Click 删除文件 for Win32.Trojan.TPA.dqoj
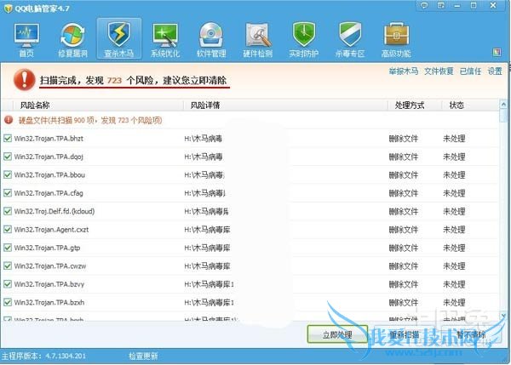 pyautogui.click(x=403, y=157)
